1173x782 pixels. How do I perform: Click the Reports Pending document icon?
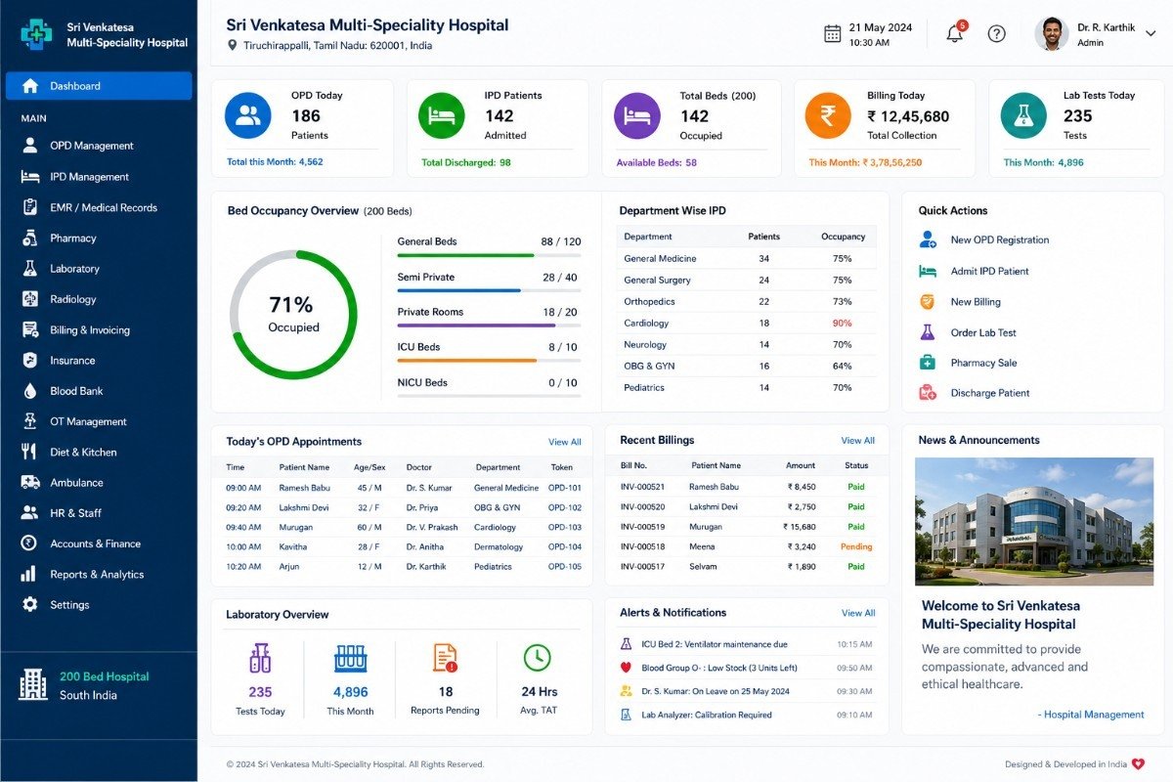(445, 658)
